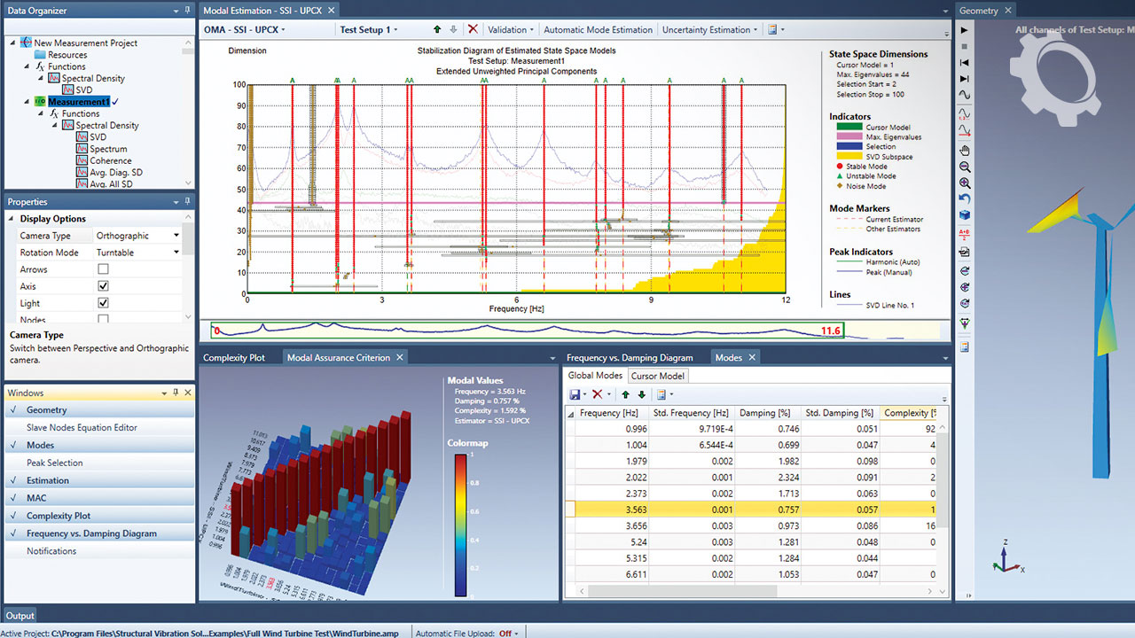Viewport: 1135px width, 638px height.
Task: Switch to the Cursor Model tab
Action: click(x=658, y=376)
